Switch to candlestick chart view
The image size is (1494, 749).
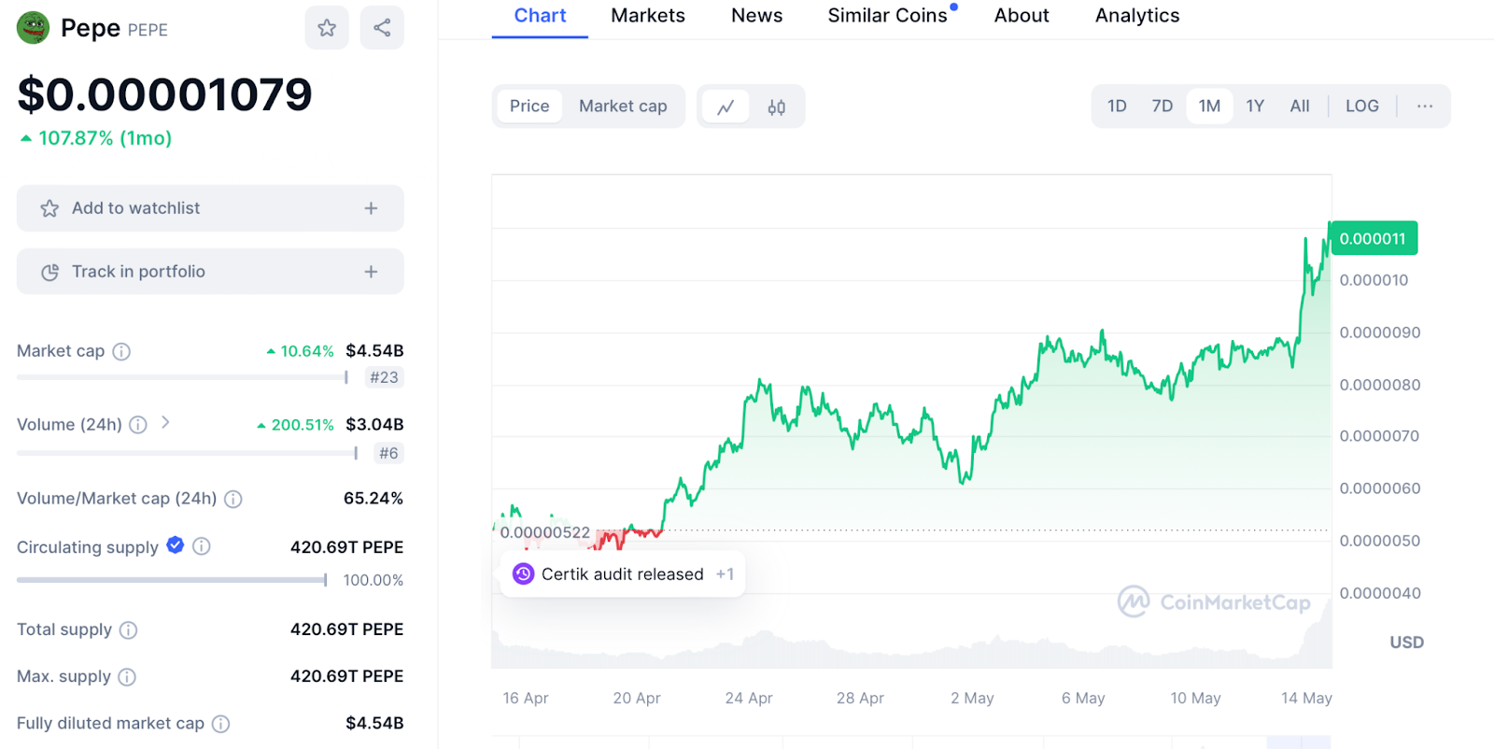pyautogui.click(x=776, y=106)
